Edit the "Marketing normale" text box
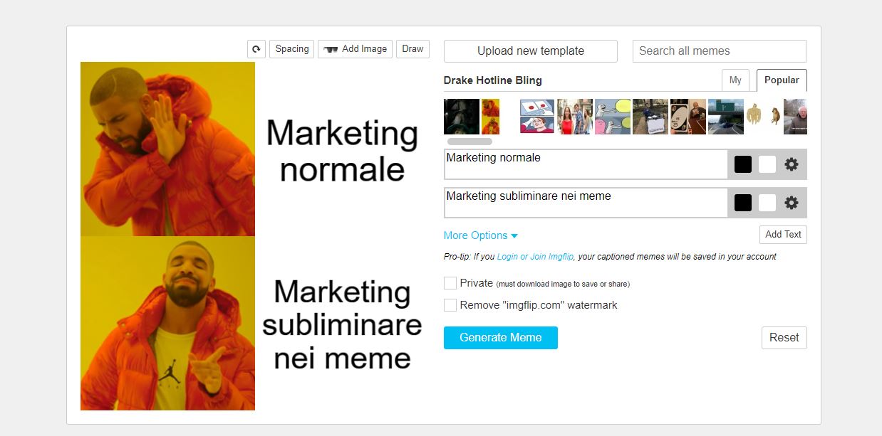Image resolution: width=882 pixels, height=436 pixels. 586,164
